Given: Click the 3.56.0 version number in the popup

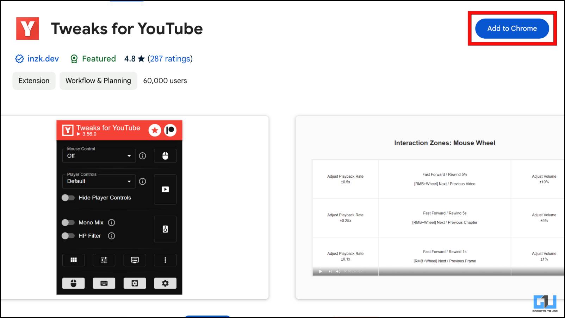Looking at the screenshot, I should point(89,134).
